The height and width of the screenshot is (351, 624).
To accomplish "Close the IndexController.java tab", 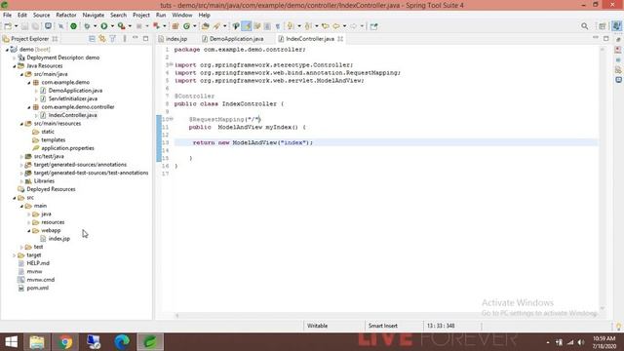I will point(340,39).
